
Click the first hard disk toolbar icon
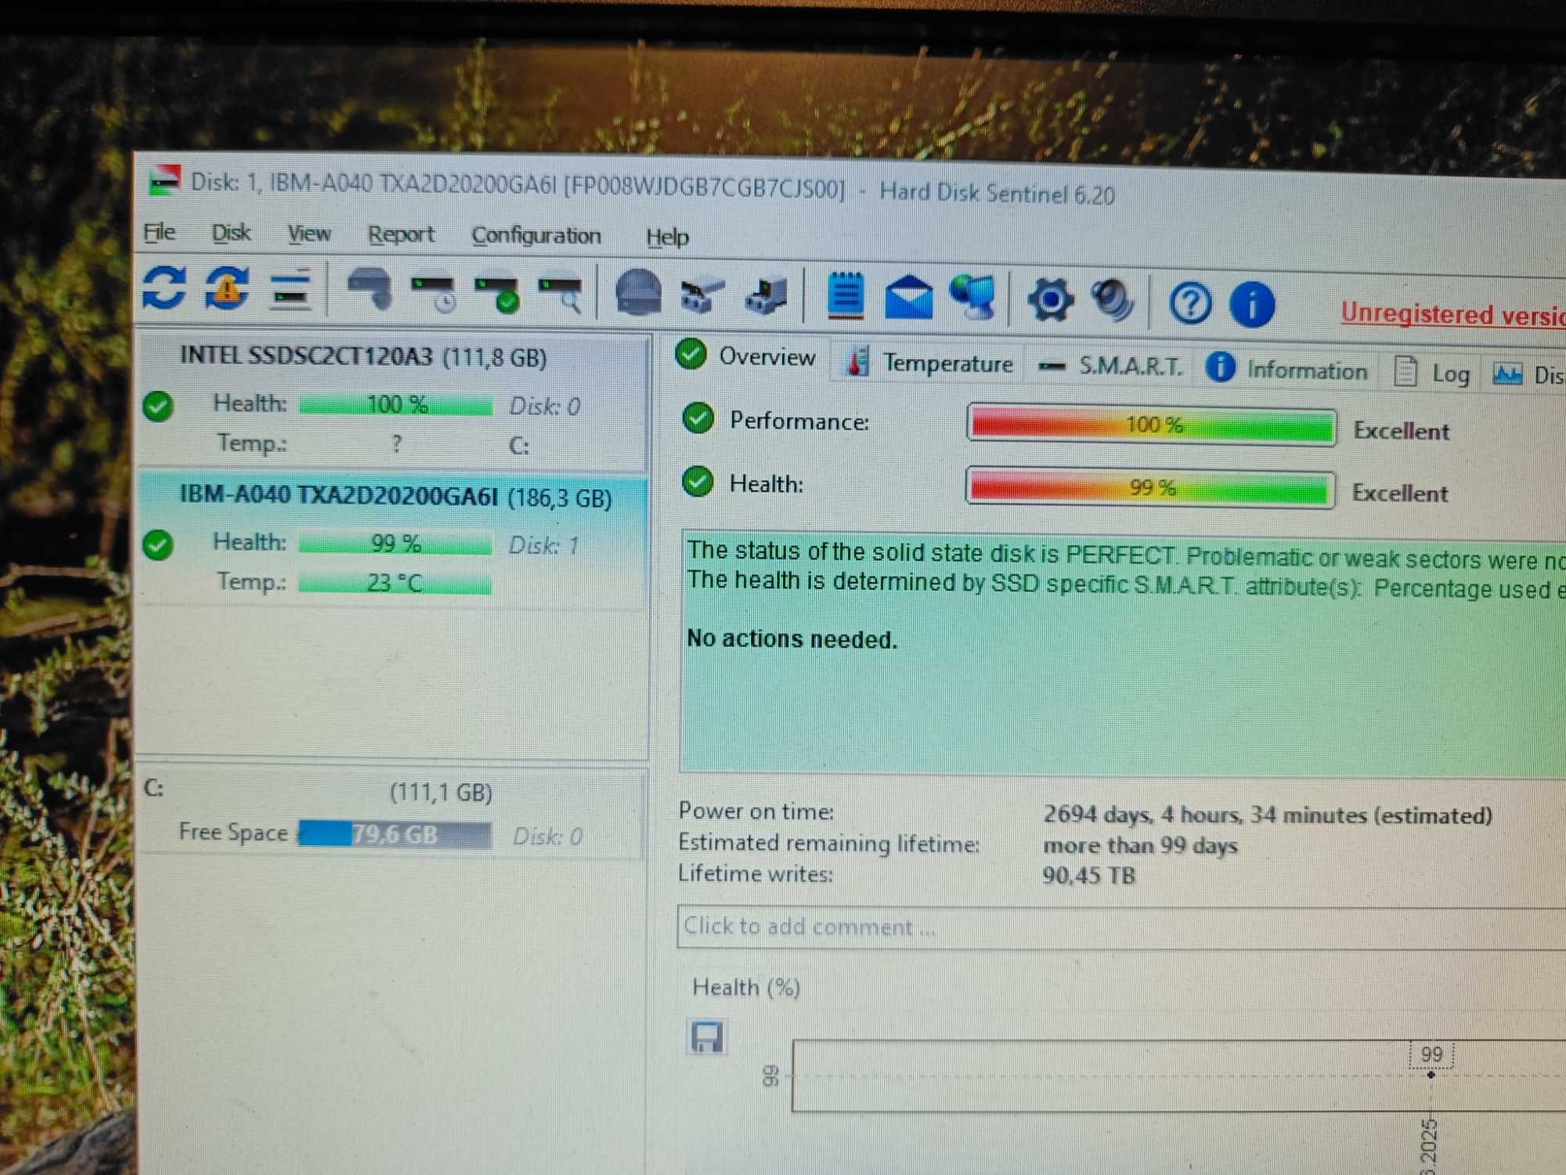370,290
